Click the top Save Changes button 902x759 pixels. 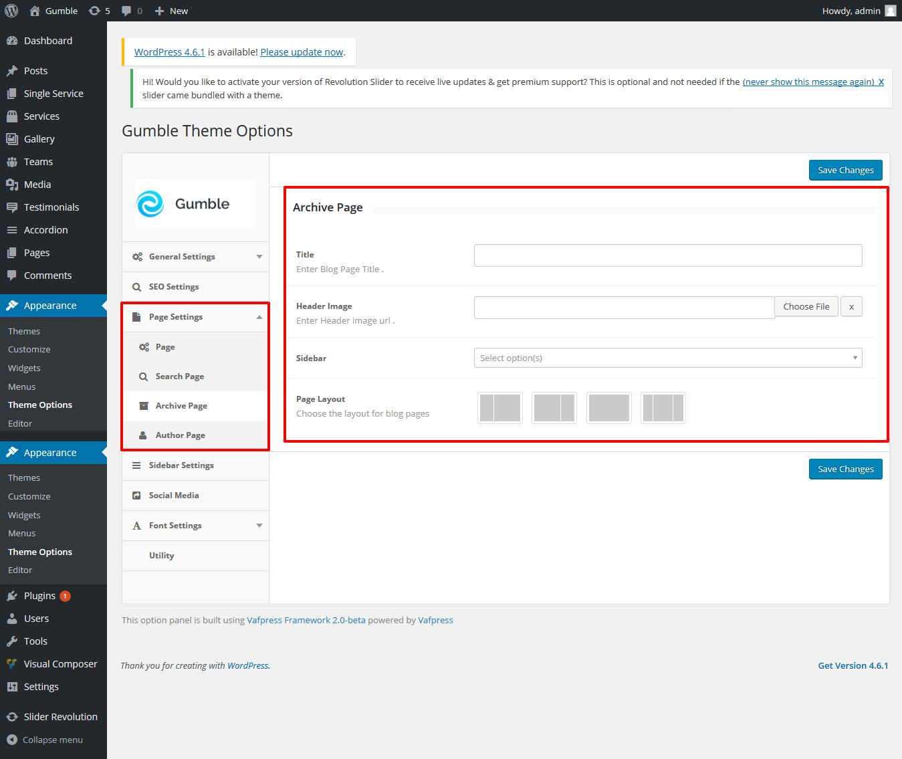(x=845, y=170)
